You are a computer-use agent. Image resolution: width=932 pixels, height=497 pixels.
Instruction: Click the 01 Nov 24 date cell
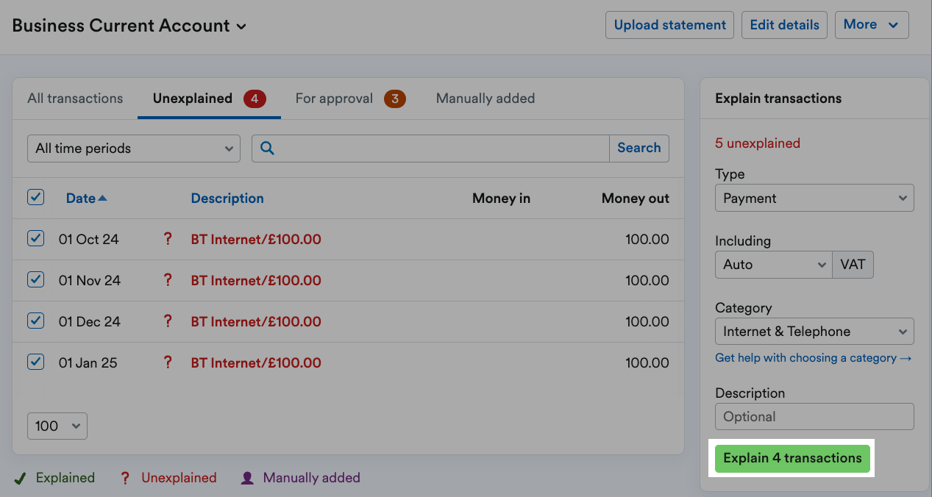89,281
